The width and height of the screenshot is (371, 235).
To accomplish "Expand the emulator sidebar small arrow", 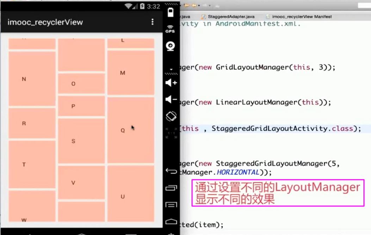I will point(171,69).
